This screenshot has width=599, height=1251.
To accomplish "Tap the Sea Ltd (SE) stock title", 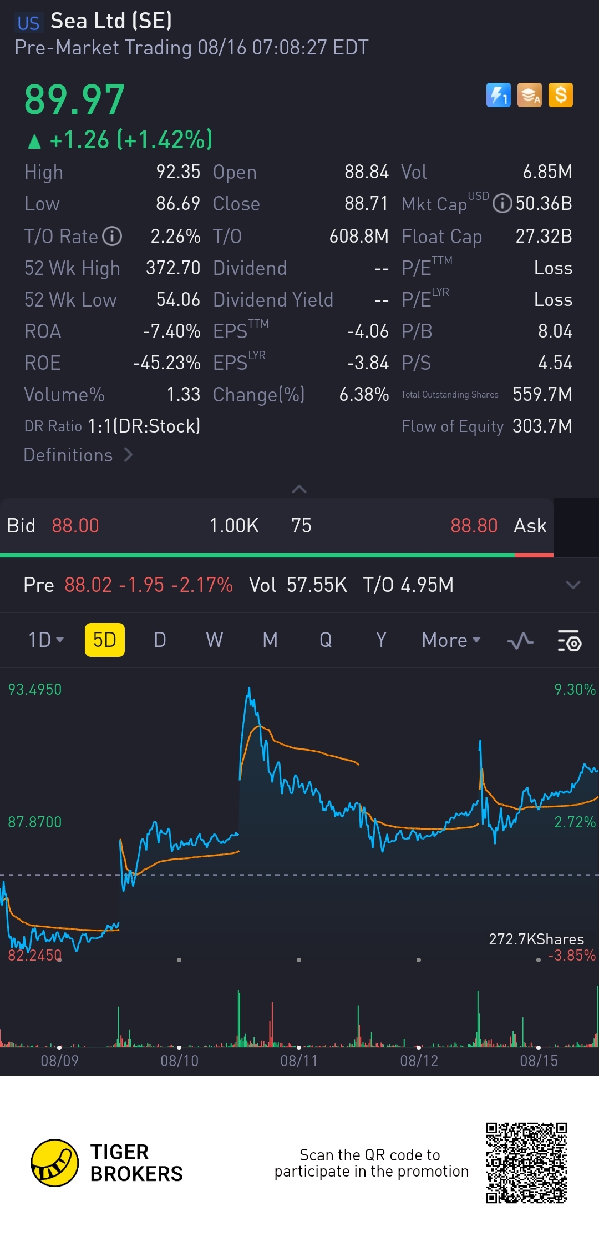I will click(111, 21).
